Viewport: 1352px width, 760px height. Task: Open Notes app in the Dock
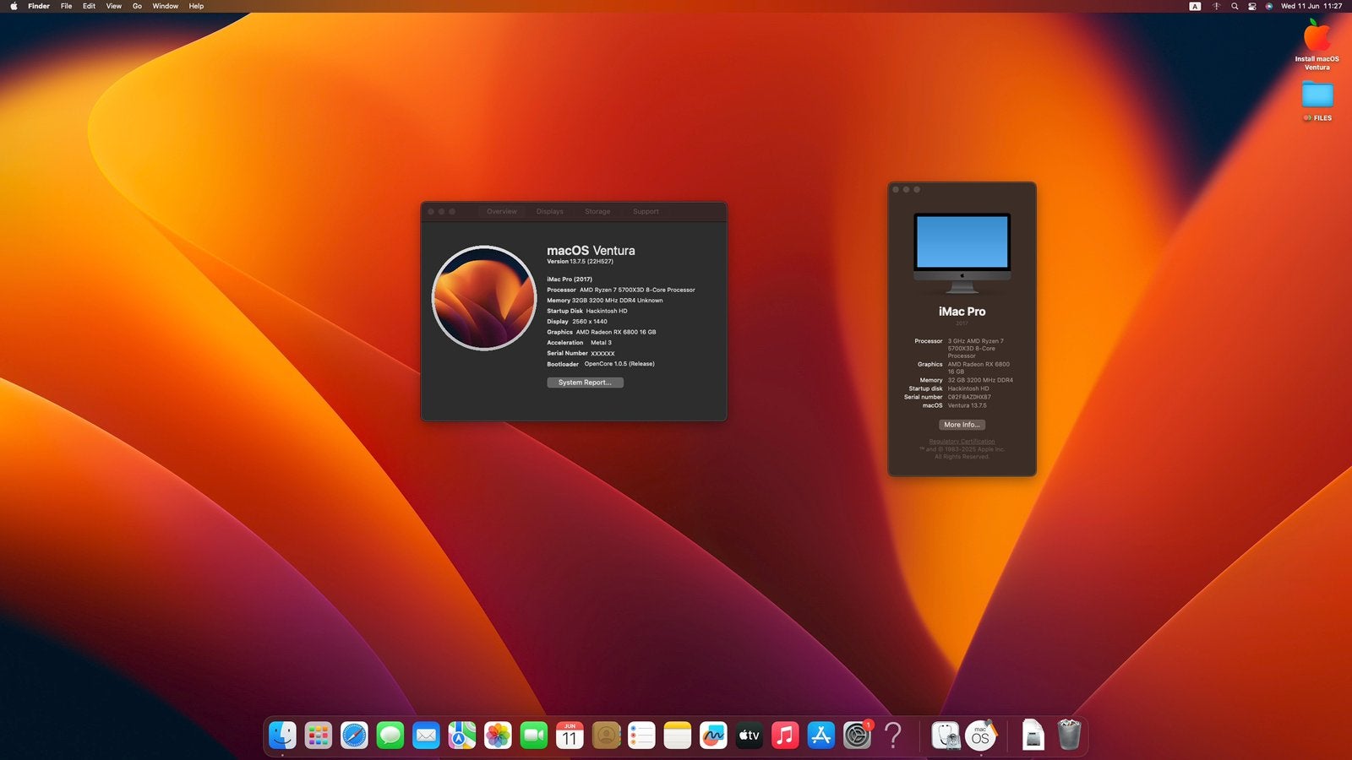[678, 736]
